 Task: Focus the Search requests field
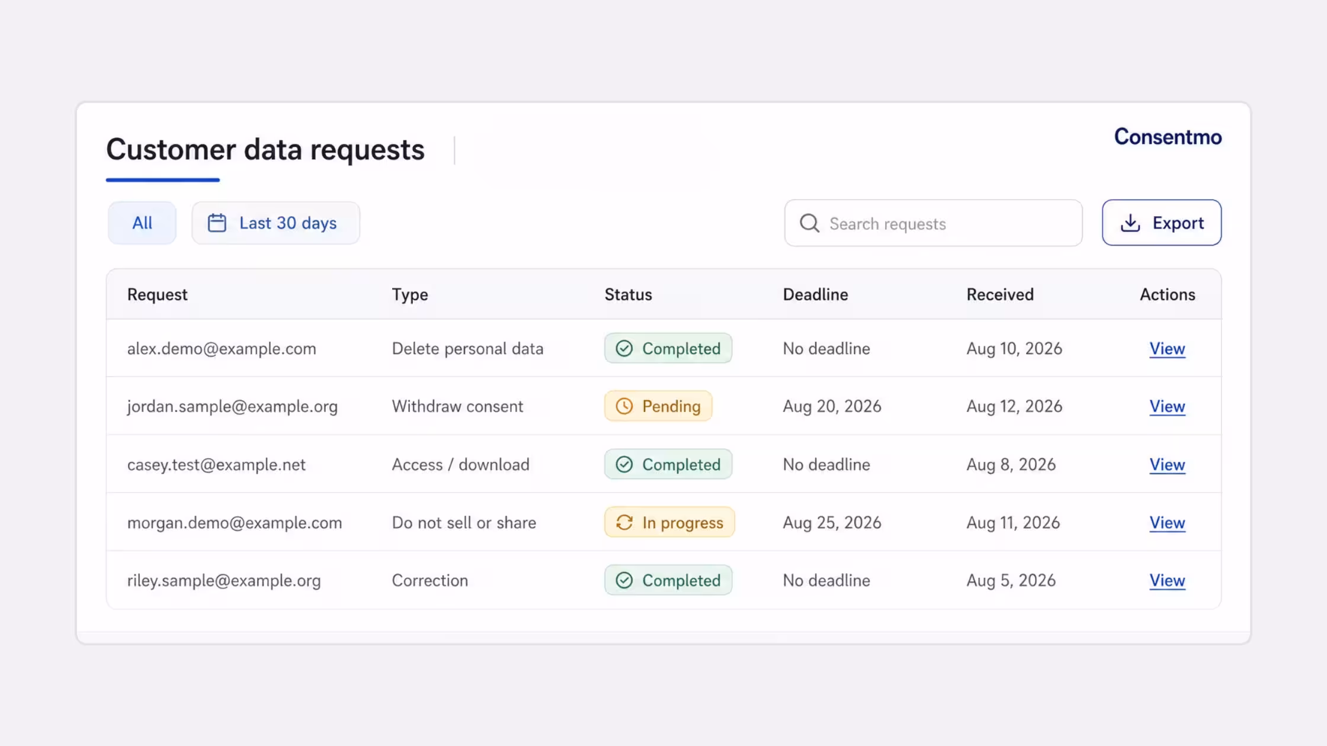[x=933, y=223]
